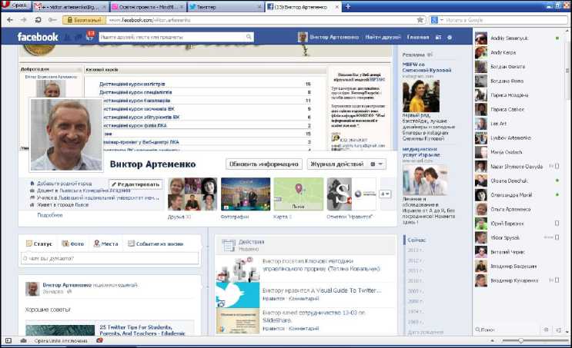Open new tab with plus button
Screen dimensions: 572x348
[349, 6]
